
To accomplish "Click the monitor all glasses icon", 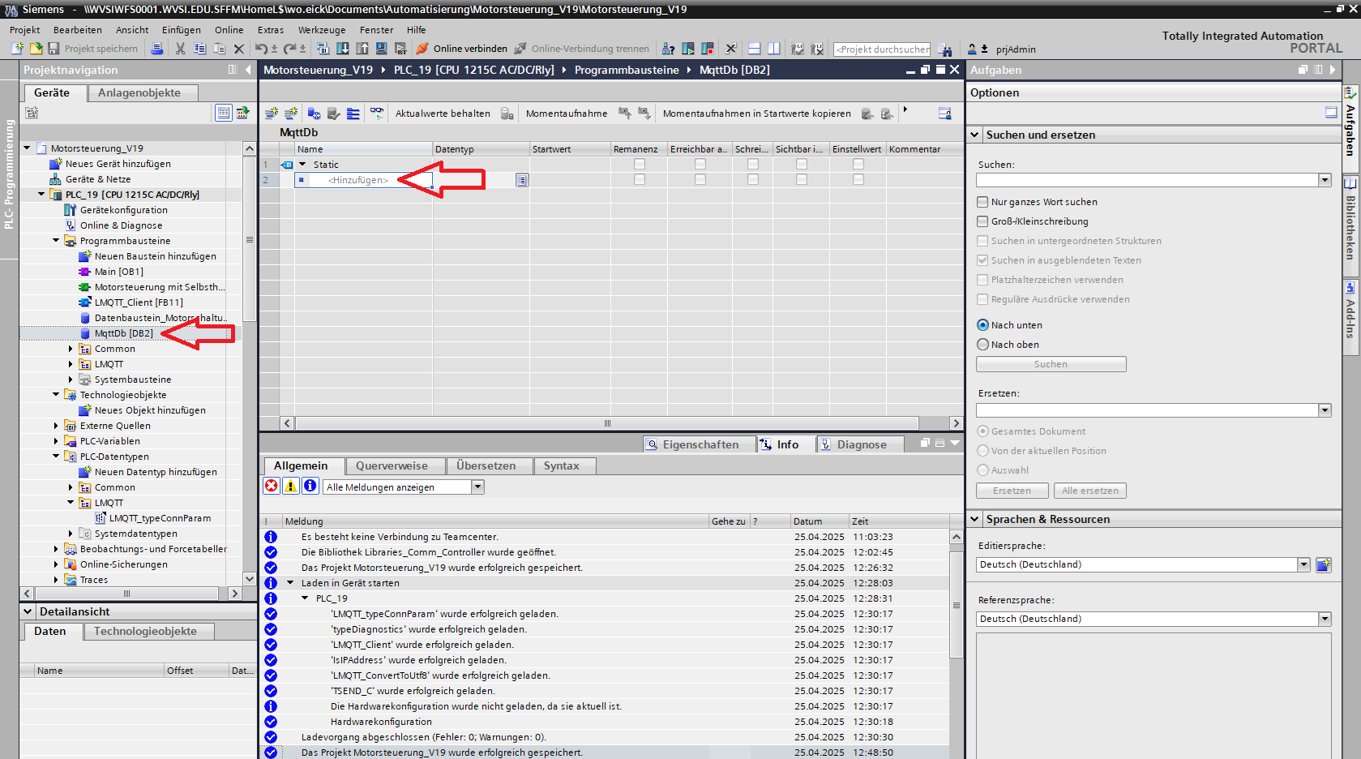I will [377, 114].
